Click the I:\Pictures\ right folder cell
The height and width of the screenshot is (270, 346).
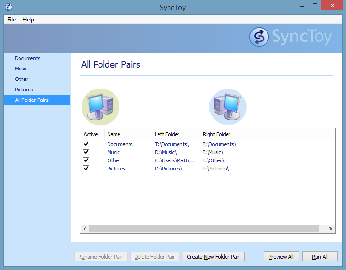pyautogui.click(x=216, y=169)
